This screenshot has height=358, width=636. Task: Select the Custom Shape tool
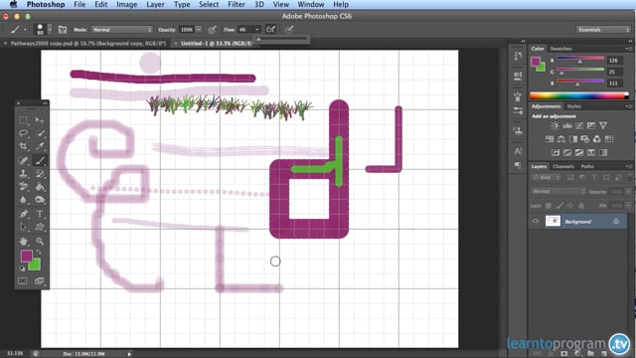(x=40, y=227)
